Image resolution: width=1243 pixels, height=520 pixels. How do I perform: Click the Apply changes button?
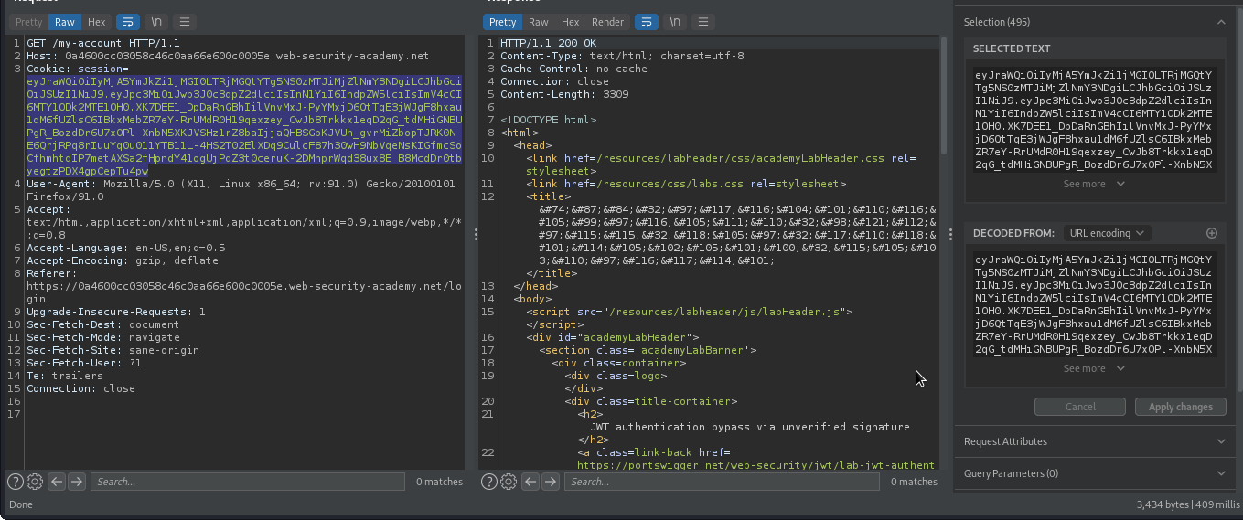pos(1180,407)
